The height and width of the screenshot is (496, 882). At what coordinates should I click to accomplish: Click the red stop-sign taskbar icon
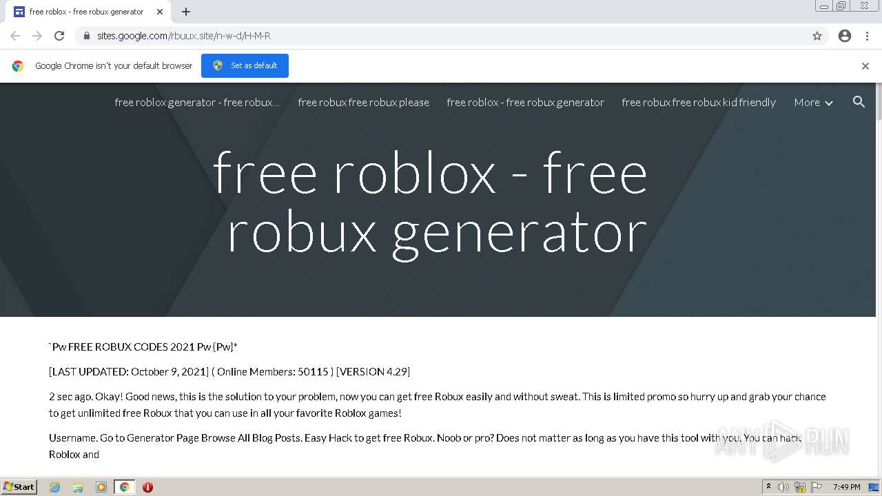pos(147,487)
